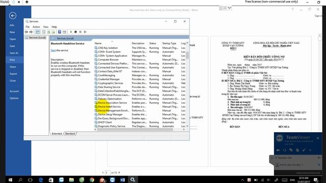
Task: Open the Windows Start menu
Action: point(10,180)
